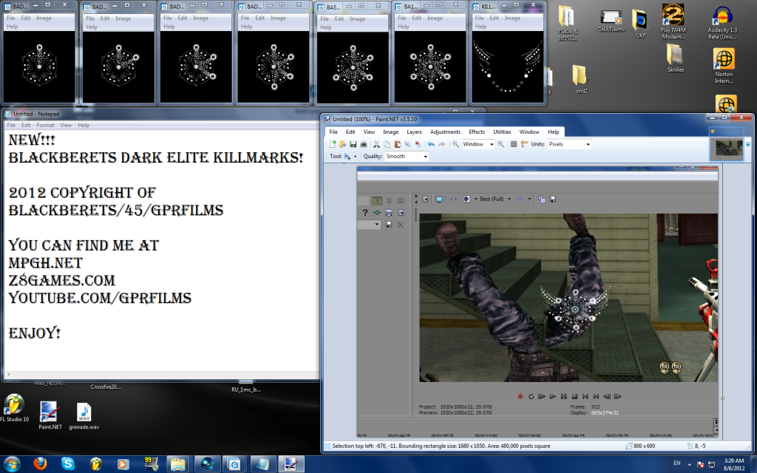Image resolution: width=757 pixels, height=473 pixels.
Task: Click the Paste clipboard icon
Action: click(397, 144)
